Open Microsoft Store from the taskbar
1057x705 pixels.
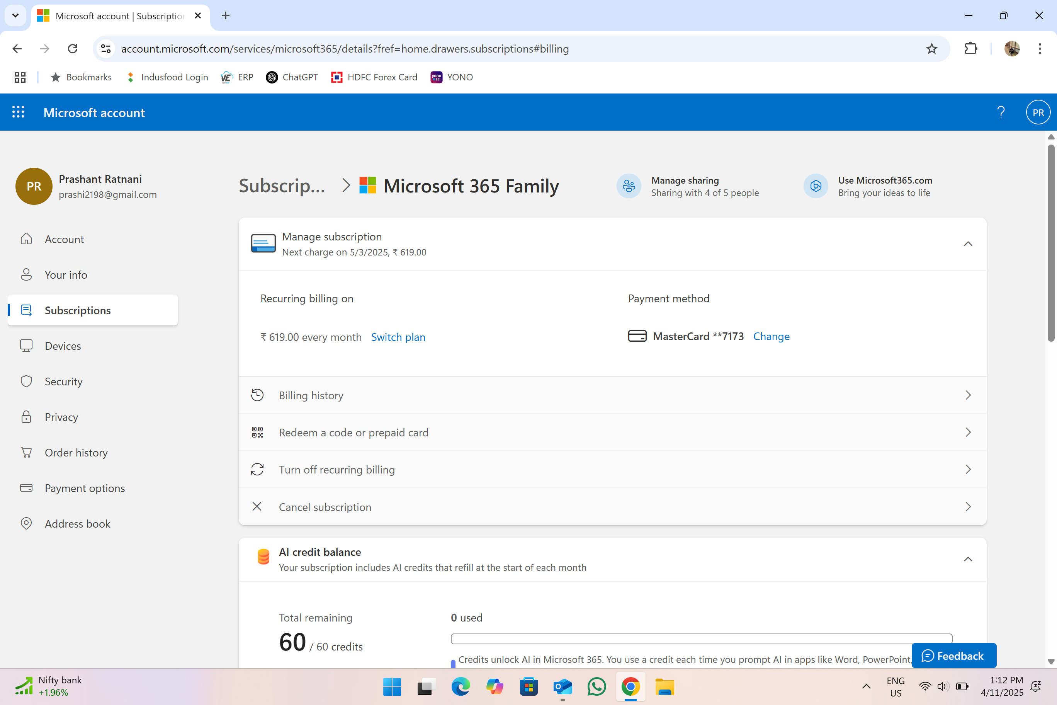(x=528, y=687)
